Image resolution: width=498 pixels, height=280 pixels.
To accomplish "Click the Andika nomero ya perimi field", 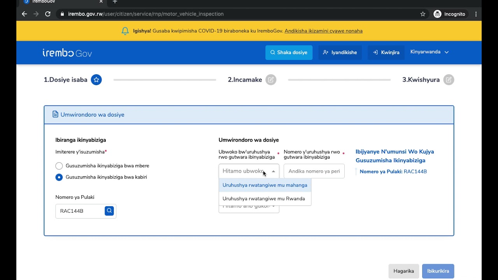I will [314, 171].
